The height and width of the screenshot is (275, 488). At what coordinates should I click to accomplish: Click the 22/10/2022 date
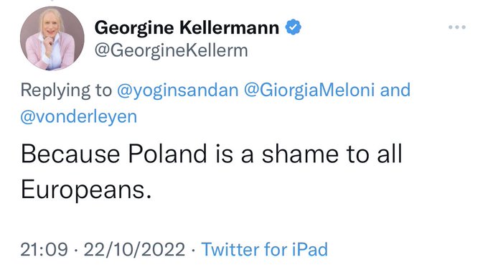[134, 249]
